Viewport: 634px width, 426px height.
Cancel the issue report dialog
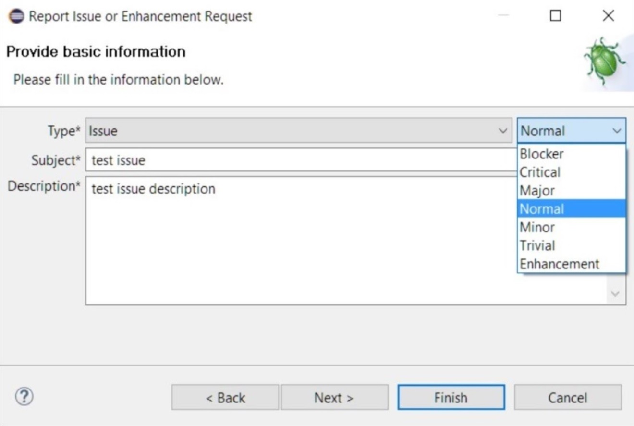pyautogui.click(x=568, y=397)
